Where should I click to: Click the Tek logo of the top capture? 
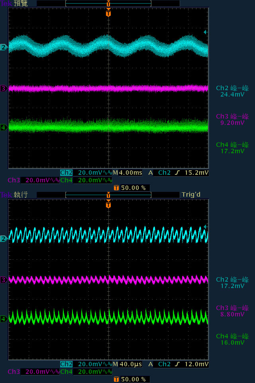click(6, 4)
